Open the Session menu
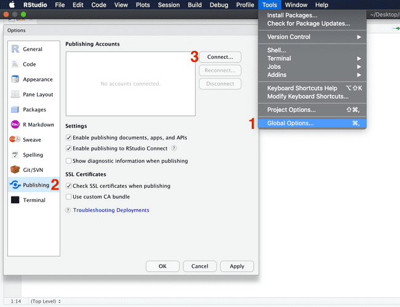The width and height of the screenshot is (400, 307). [169, 5]
